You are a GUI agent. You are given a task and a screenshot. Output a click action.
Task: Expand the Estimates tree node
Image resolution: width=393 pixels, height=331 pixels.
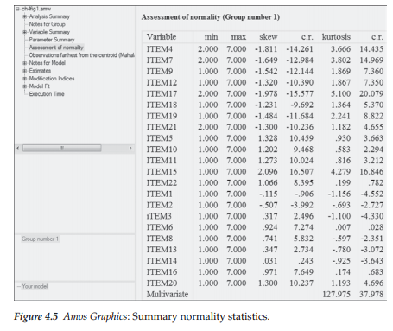[25, 71]
